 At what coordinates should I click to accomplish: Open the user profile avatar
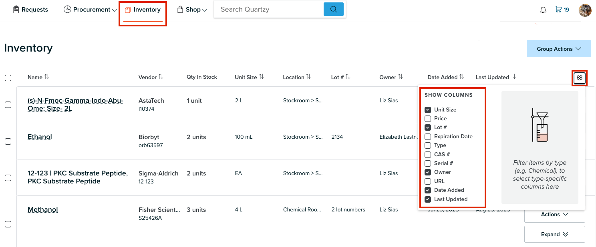pyautogui.click(x=585, y=10)
